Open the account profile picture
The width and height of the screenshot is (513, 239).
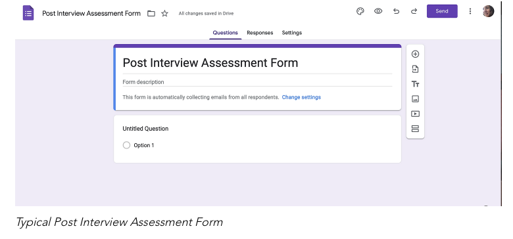click(488, 11)
